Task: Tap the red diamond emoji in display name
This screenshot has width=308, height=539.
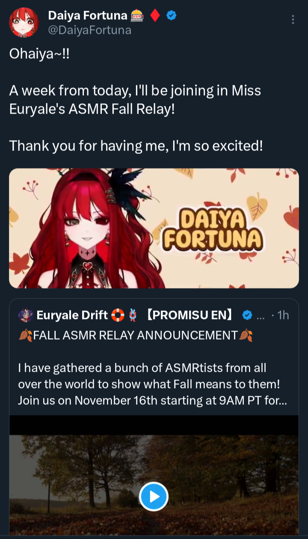Action: [x=156, y=16]
